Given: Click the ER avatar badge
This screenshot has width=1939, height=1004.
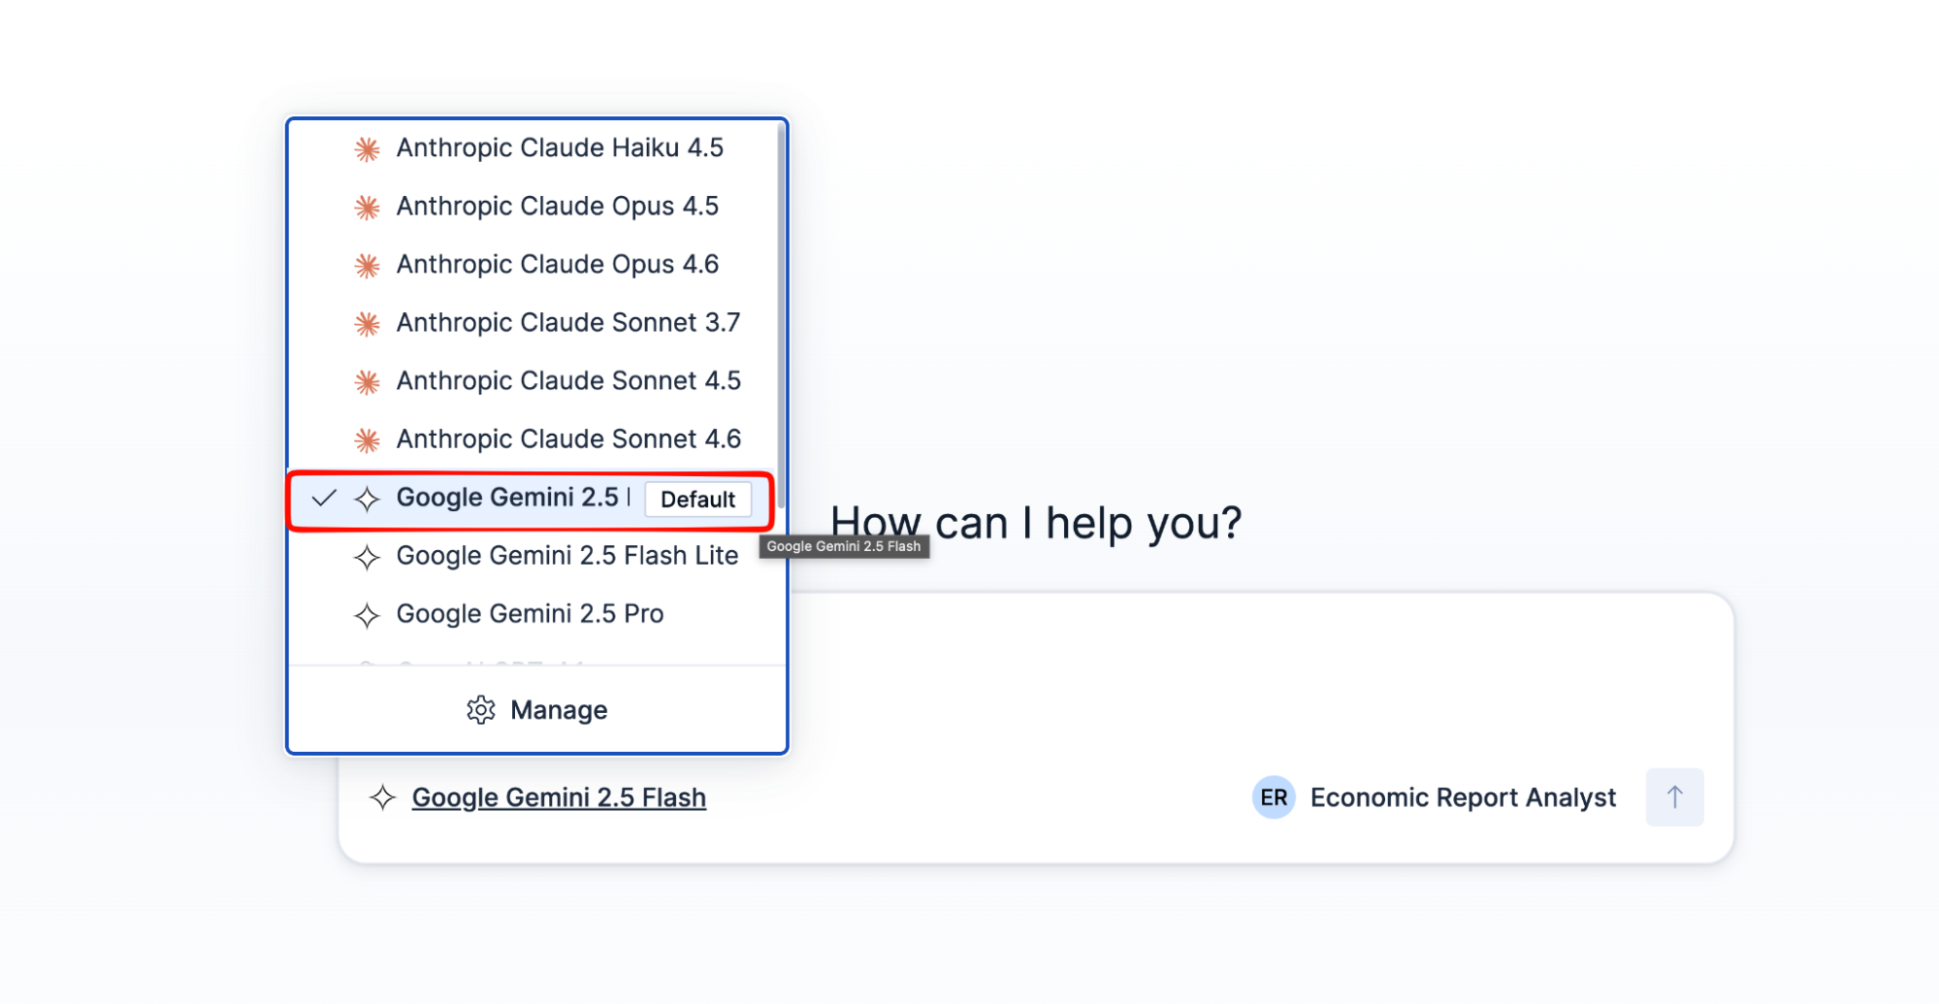Looking at the screenshot, I should pyautogui.click(x=1274, y=797).
